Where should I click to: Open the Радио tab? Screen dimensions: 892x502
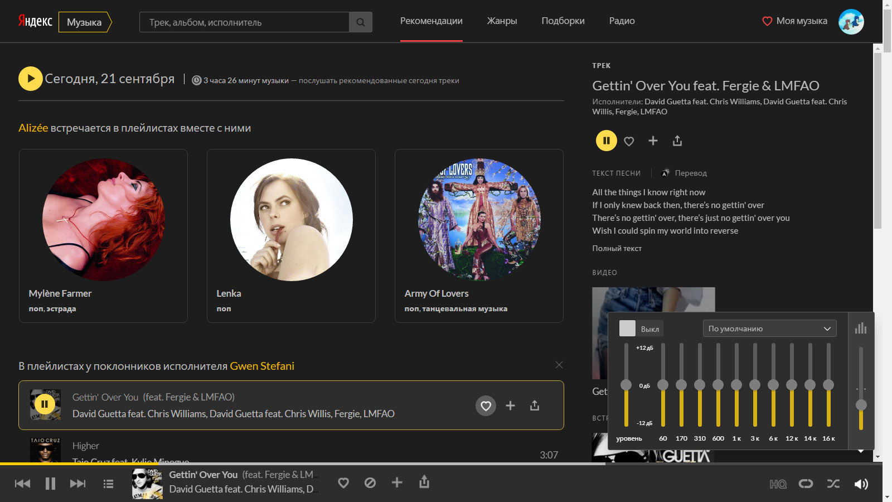pos(622,21)
